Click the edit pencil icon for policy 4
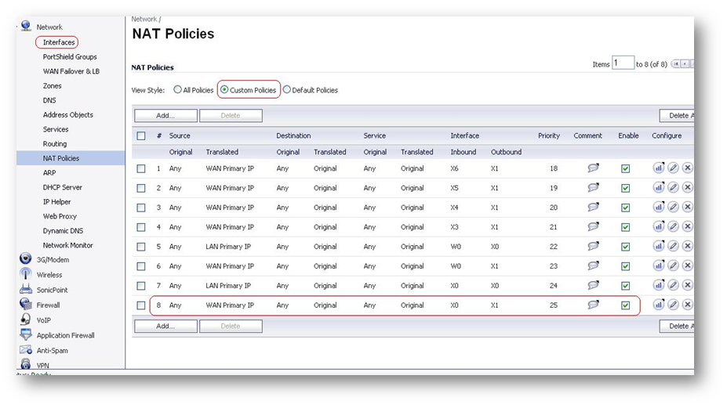This screenshot has width=727, height=408. (x=673, y=226)
